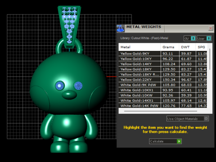
Task: Click the character's right blue eye gem
Action: pos(78,86)
